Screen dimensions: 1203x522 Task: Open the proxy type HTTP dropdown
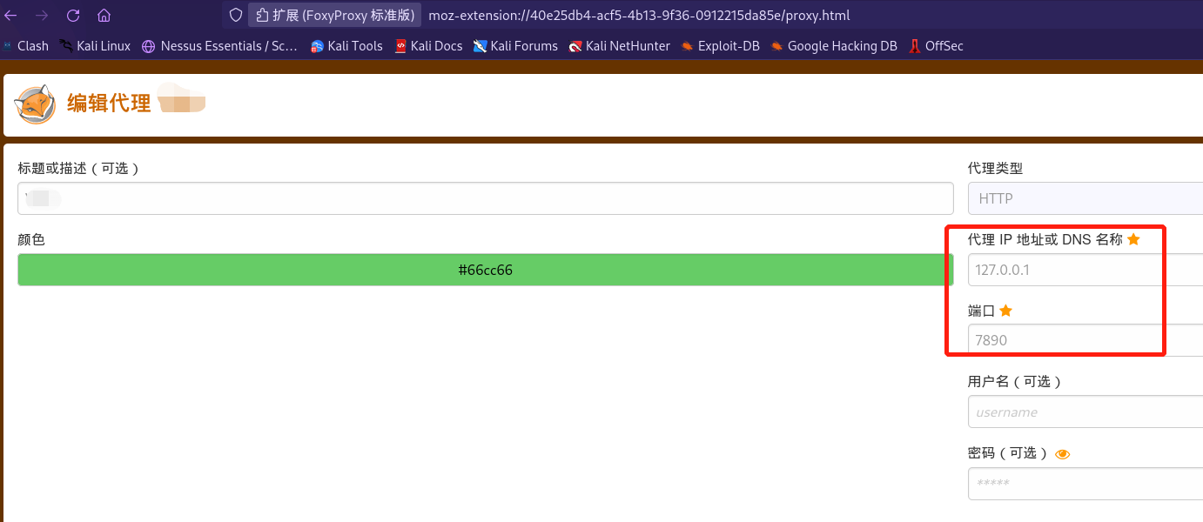coord(1085,198)
